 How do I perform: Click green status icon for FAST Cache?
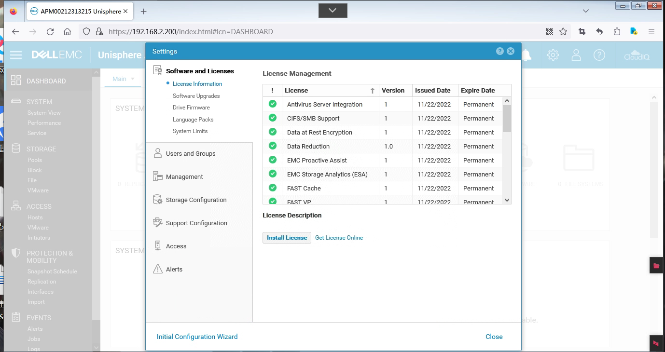click(273, 188)
